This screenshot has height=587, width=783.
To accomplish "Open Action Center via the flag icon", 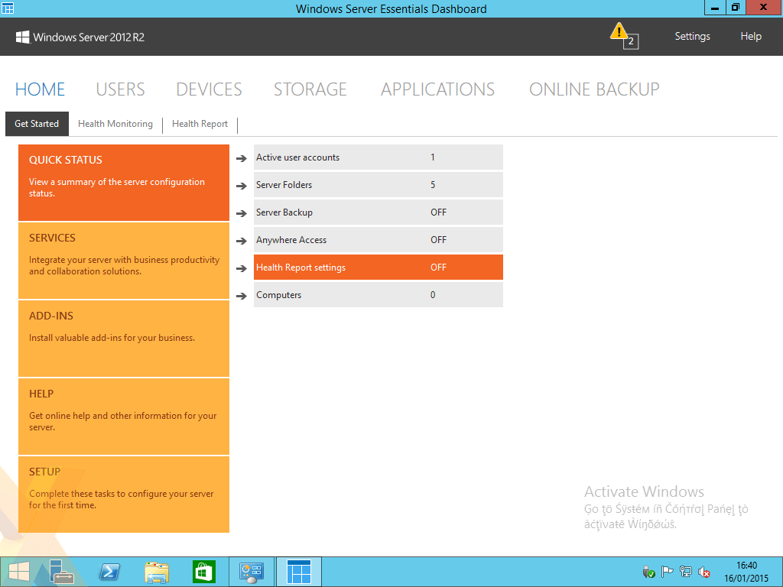I will tap(666, 572).
